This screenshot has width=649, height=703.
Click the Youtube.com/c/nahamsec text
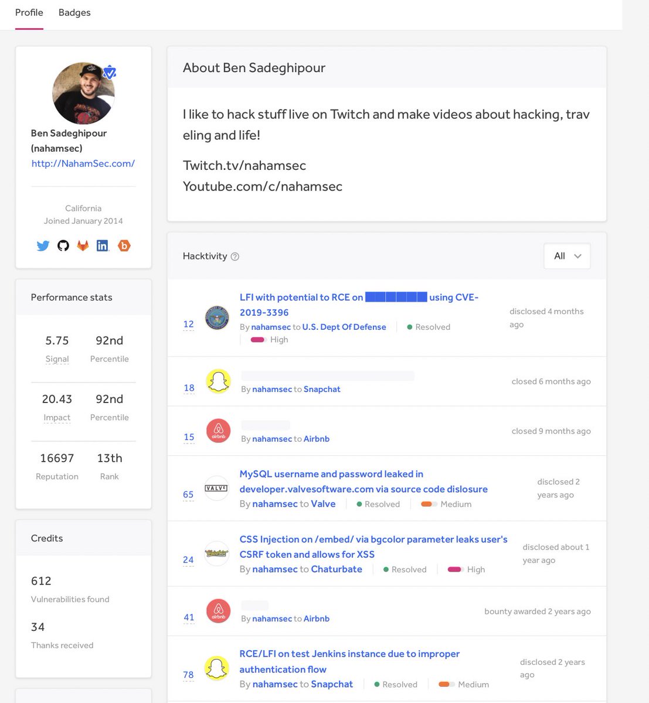(263, 186)
